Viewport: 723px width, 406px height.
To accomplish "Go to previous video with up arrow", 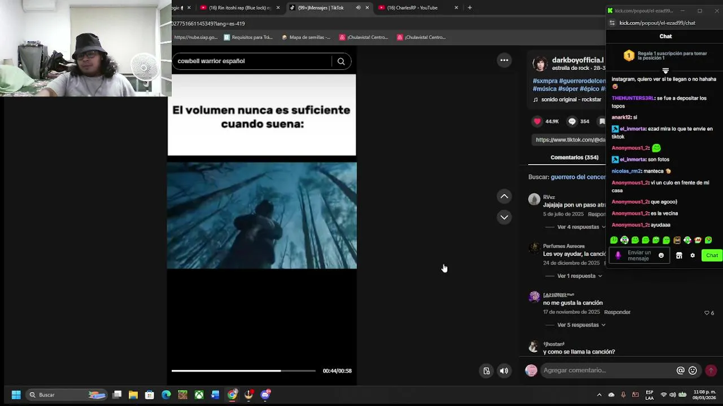I will click(504, 196).
